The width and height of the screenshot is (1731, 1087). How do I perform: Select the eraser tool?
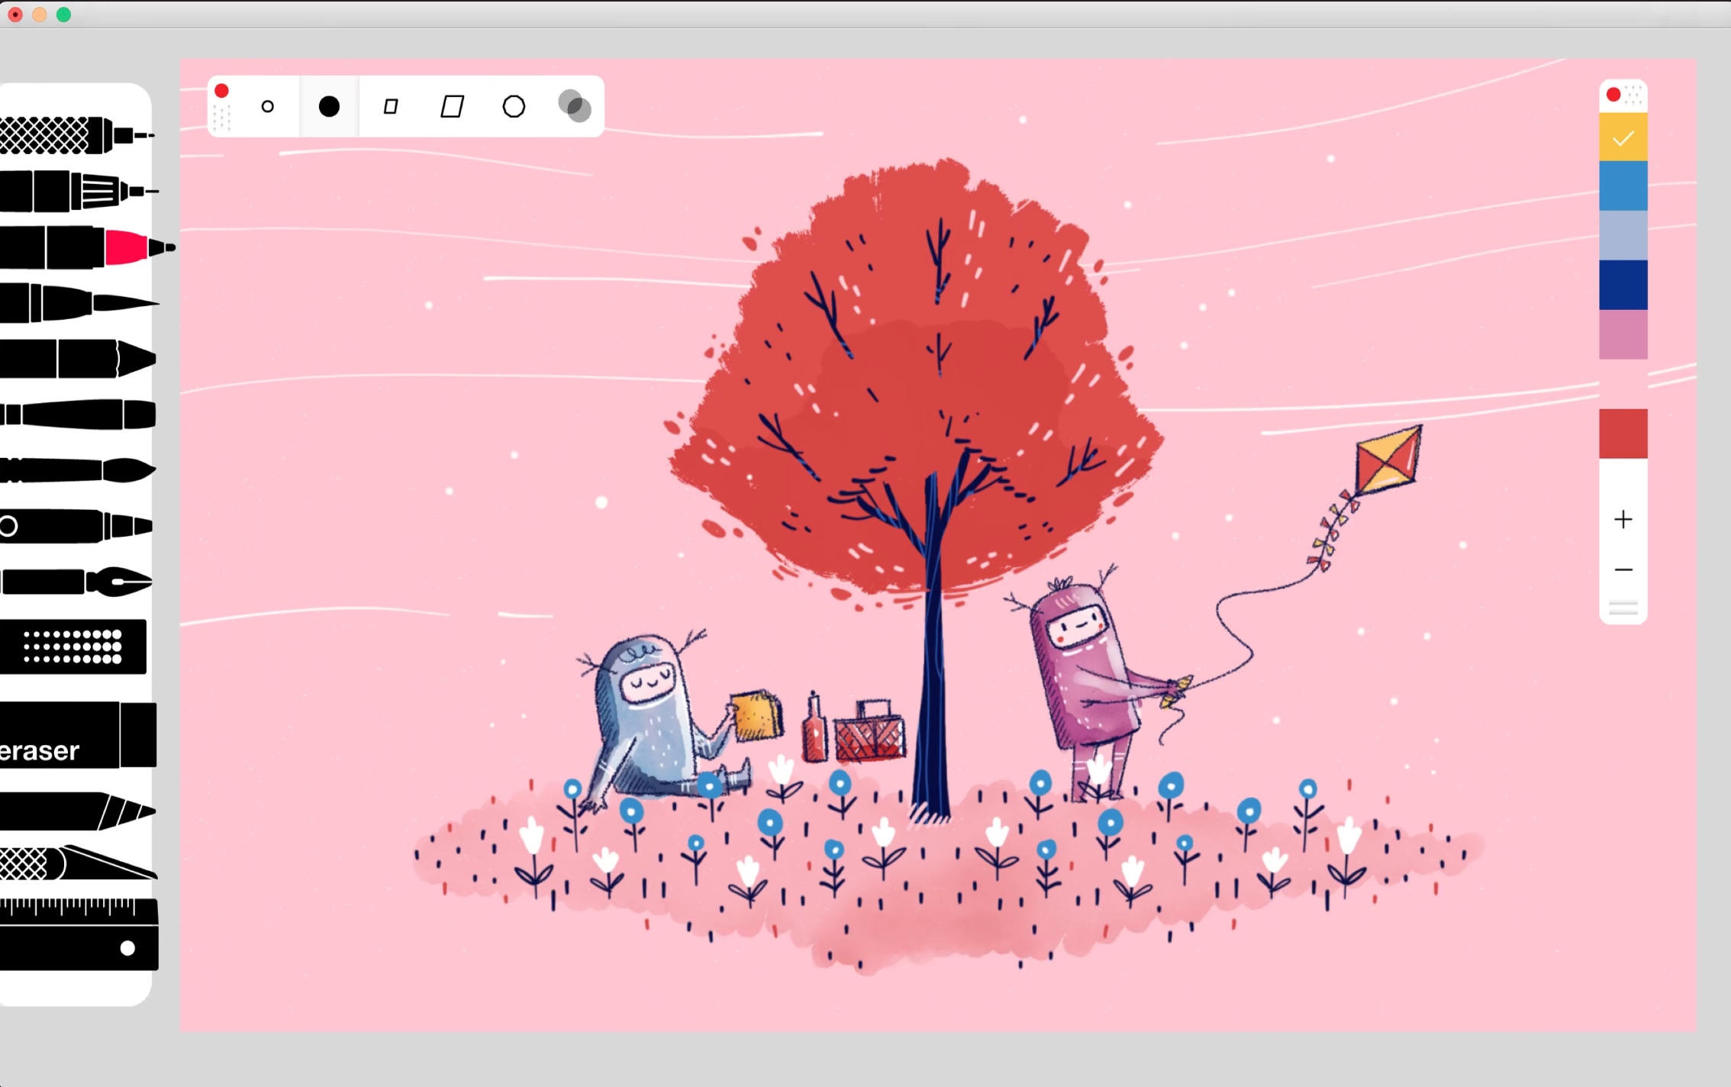point(76,735)
